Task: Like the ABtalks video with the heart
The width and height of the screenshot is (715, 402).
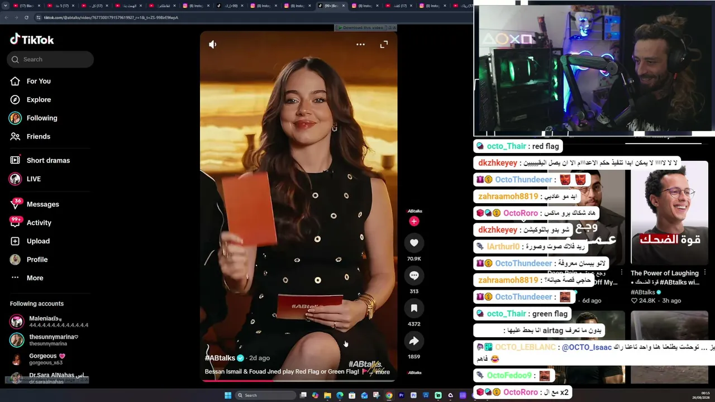Action: (414, 243)
